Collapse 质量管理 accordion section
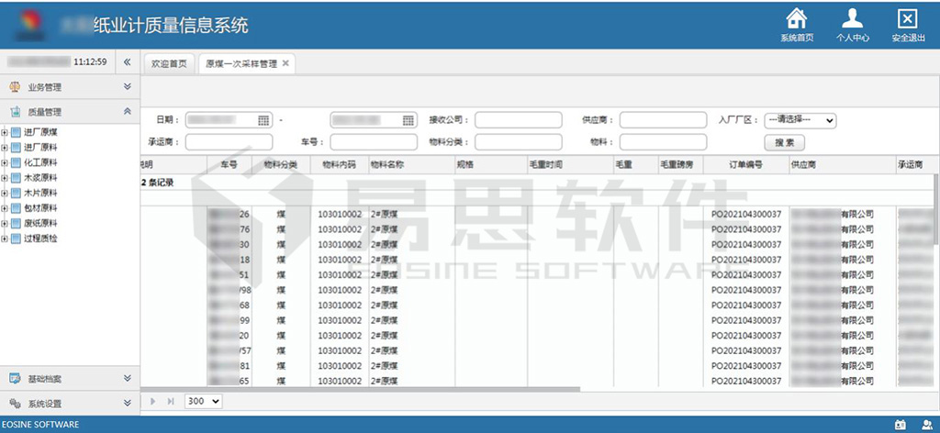 coord(128,112)
